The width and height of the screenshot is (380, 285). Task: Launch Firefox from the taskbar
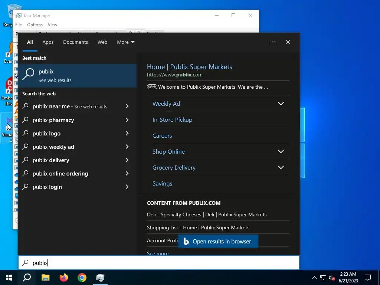click(x=64, y=278)
